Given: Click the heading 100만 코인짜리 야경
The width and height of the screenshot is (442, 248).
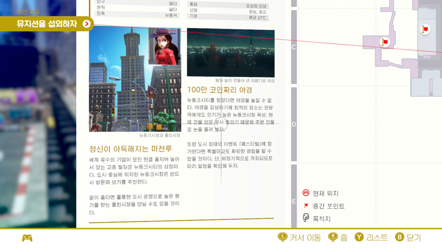Looking at the screenshot, I should (x=219, y=90).
